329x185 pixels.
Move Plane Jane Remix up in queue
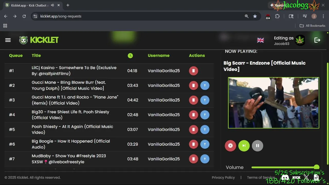pyautogui.click(x=205, y=100)
